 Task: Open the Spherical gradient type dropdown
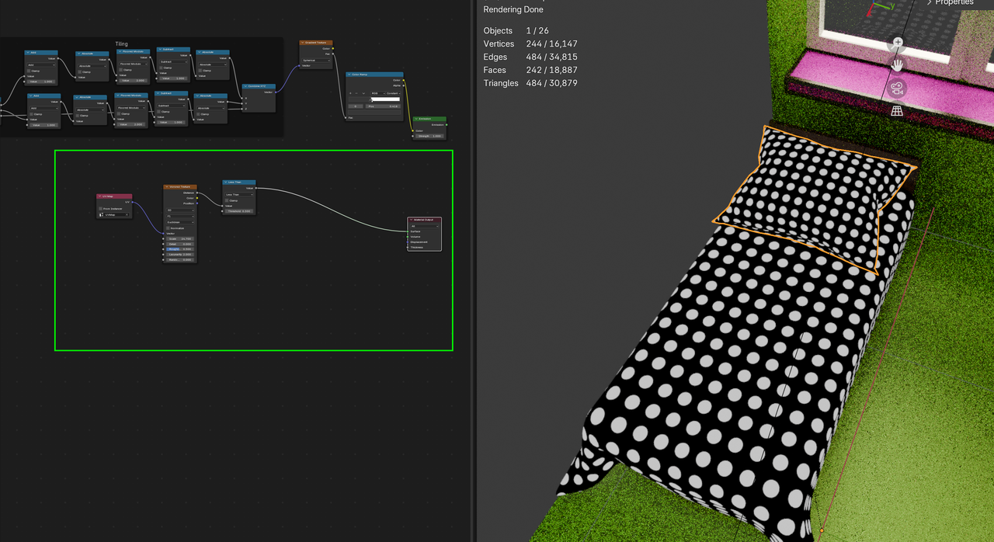pyautogui.click(x=316, y=60)
